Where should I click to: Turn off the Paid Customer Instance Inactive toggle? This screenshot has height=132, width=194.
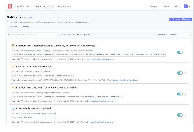[180, 73]
